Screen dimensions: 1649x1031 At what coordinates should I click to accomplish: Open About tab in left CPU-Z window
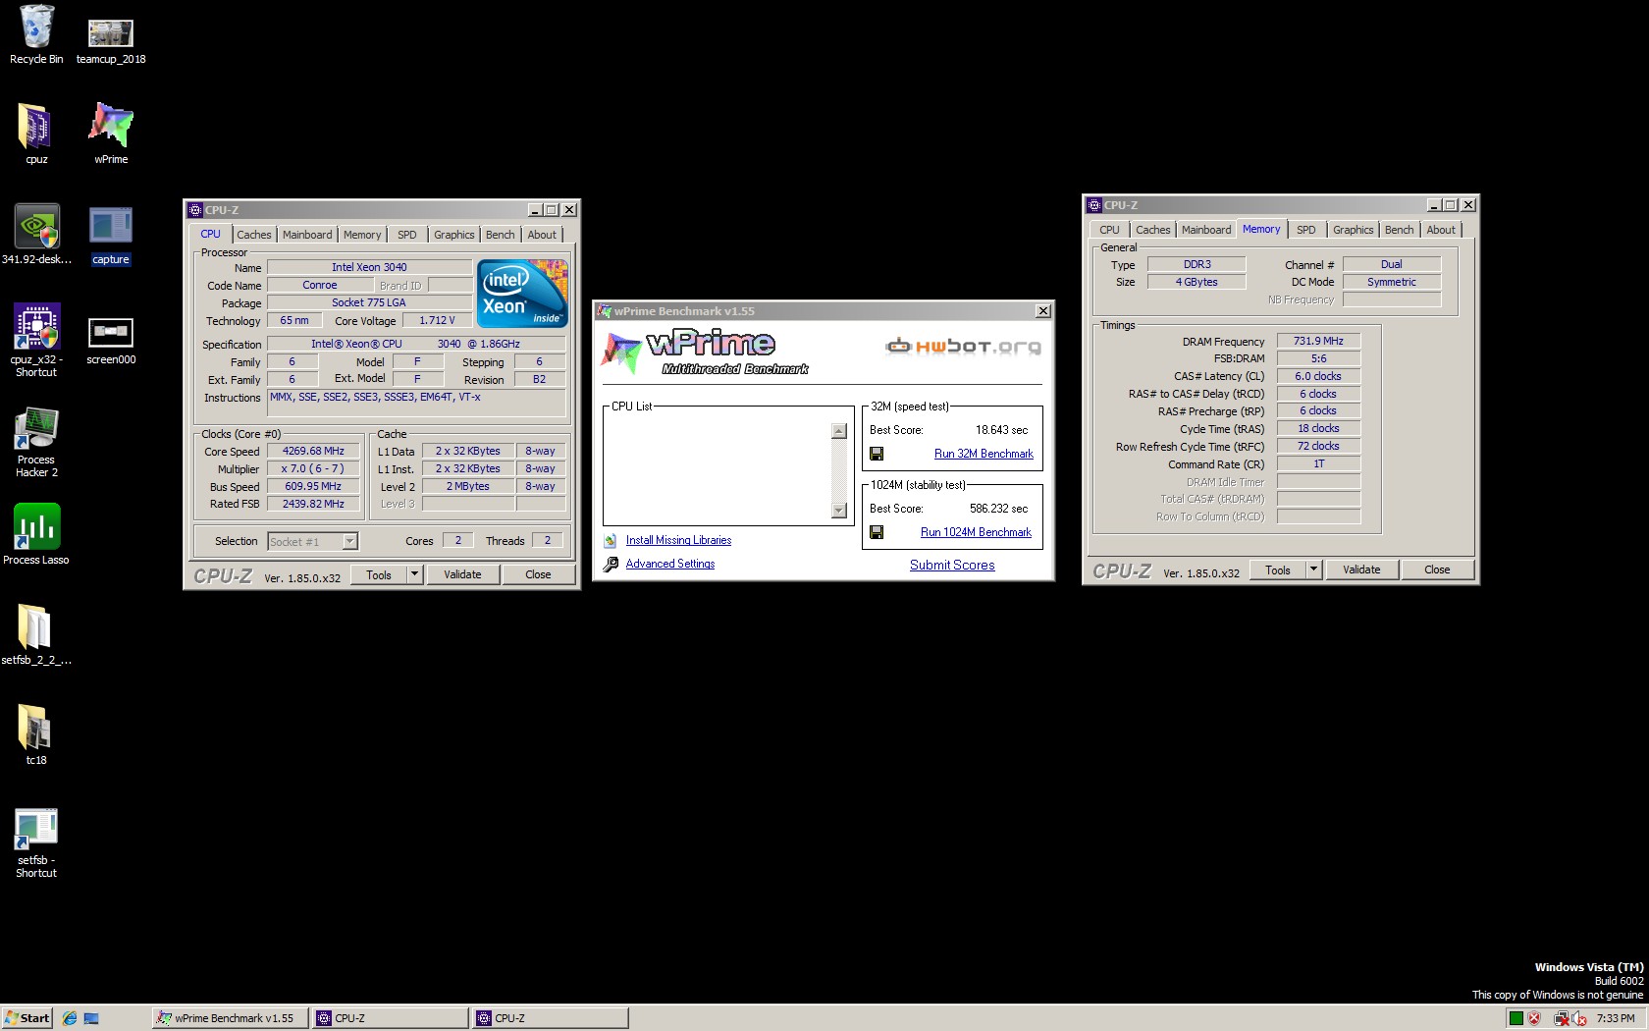pyautogui.click(x=542, y=235)
